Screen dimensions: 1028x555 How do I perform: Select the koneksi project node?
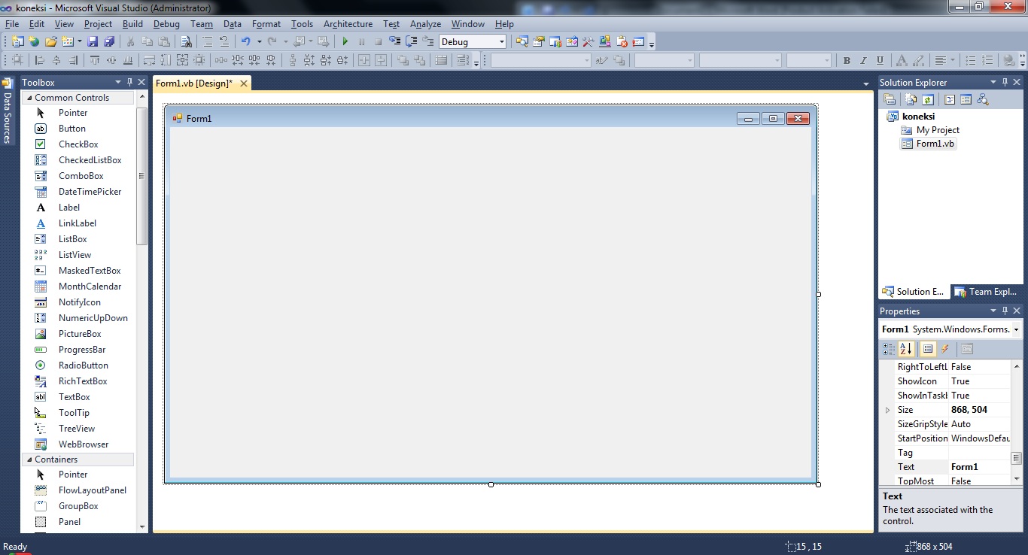click(918, 117)
